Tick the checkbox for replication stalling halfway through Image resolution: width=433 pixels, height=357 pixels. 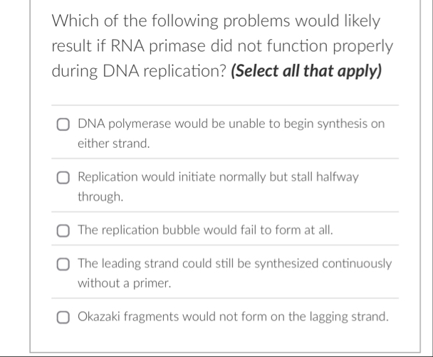coord(63,178)
